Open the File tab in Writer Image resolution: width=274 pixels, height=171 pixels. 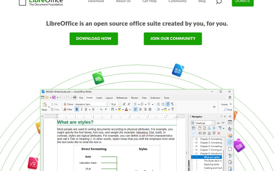(81, 98)
